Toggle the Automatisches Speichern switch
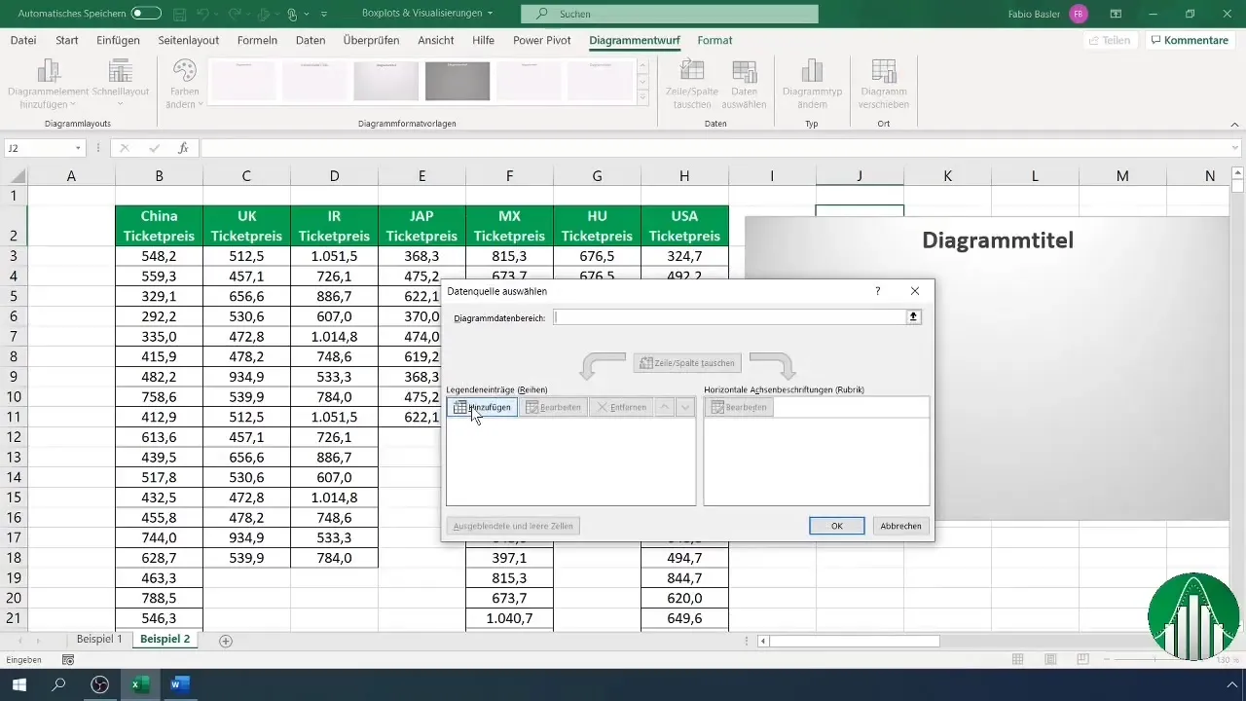 tap(146, 14)
